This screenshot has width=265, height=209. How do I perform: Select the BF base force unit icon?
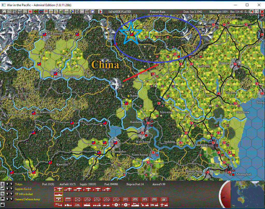164,199
